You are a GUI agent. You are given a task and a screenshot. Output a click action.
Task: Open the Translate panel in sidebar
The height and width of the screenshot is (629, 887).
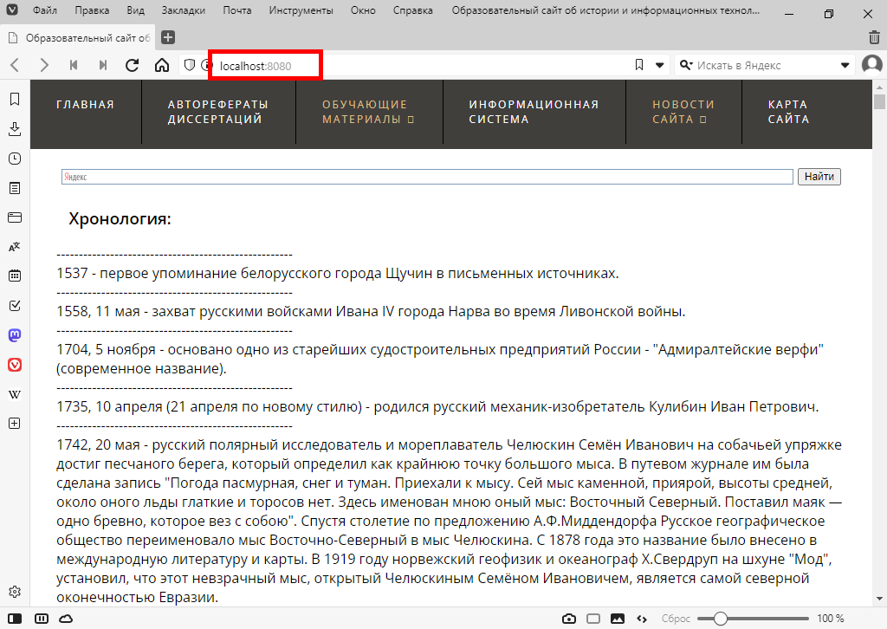(14, 247)
